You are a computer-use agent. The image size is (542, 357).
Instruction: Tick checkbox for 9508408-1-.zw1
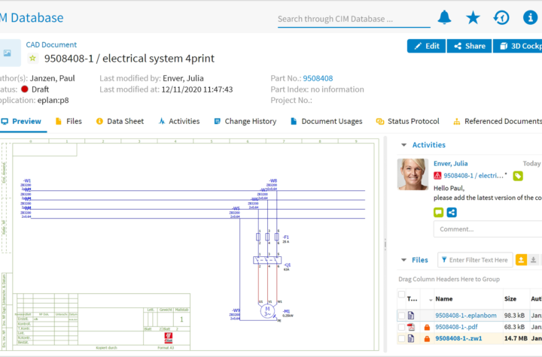[401, 339]
